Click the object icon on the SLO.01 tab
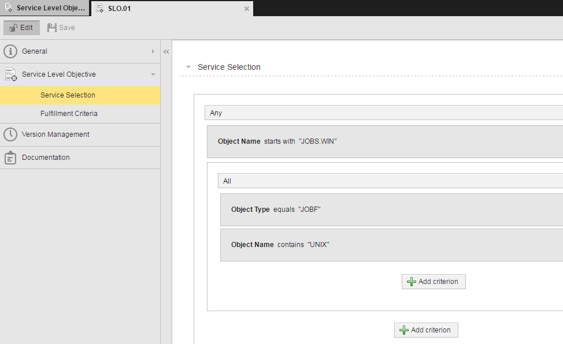Image resolution: width=563 pixels, height=344 pixels. click(x=99, y=8)
